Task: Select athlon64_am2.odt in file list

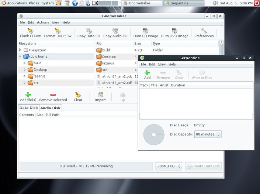Action: [117, 76]
